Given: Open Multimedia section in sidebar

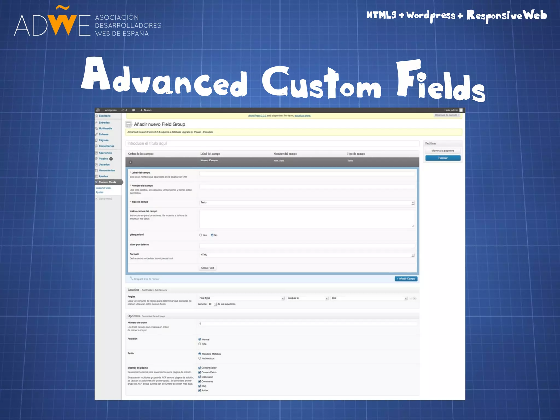Looking at the screenshot, I should [x=105, y=129].
